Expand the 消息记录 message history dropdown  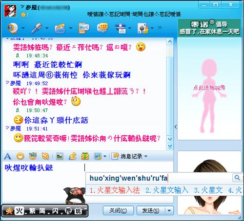(x=146, y=156)
